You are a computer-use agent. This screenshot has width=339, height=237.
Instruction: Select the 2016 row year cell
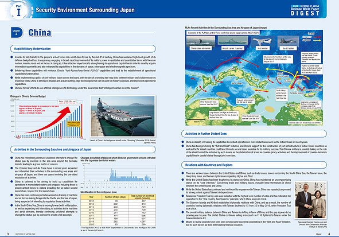pyautogui.click(x=91, y=213)
